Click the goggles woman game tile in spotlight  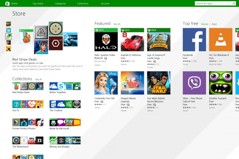41,47
